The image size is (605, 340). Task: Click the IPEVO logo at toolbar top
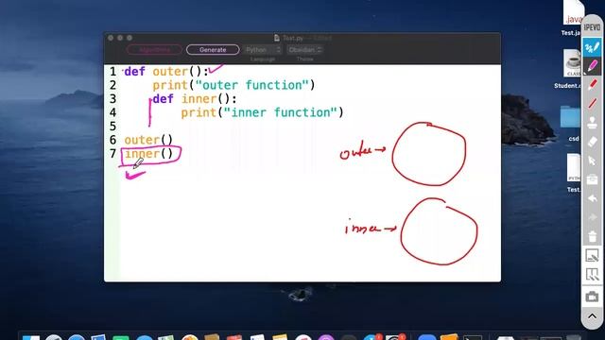coord(593,27)
